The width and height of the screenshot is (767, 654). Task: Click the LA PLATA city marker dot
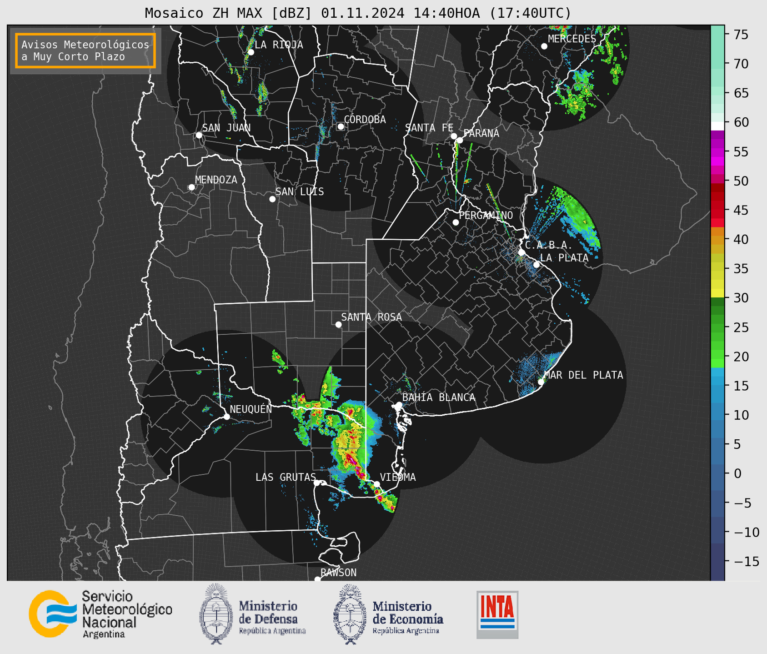tap(536, 265)
